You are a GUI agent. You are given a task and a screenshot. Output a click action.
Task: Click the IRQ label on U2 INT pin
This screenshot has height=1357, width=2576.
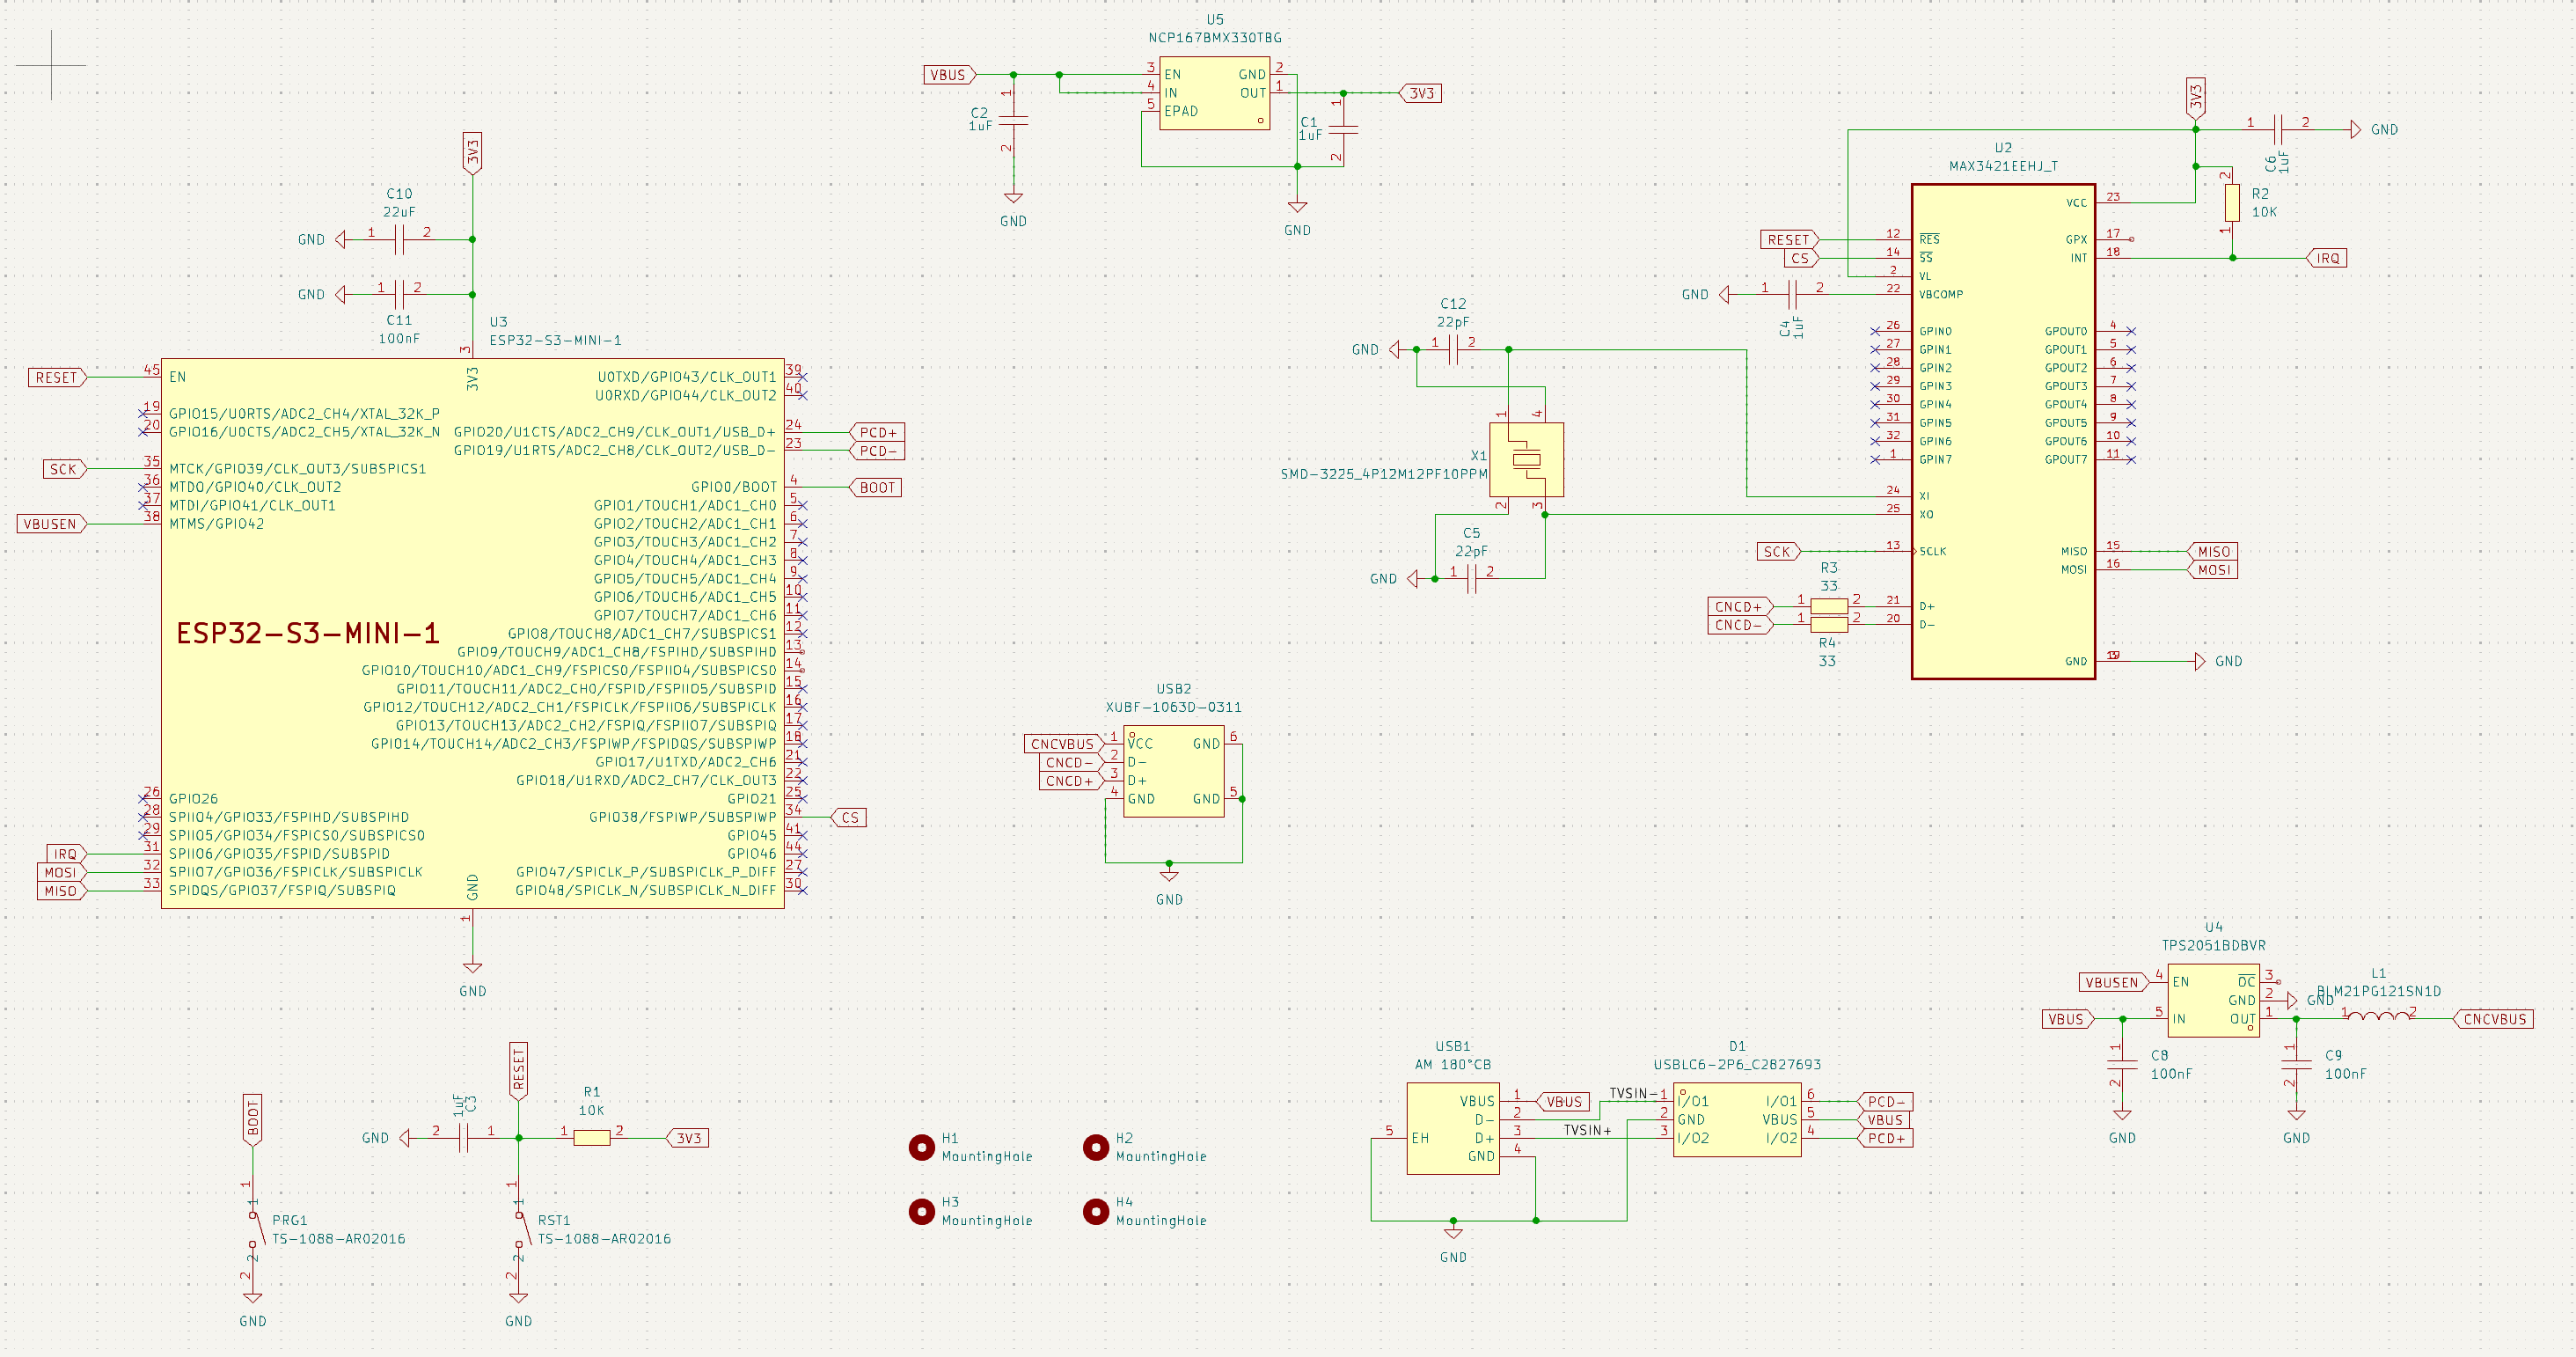point(2326,258)
